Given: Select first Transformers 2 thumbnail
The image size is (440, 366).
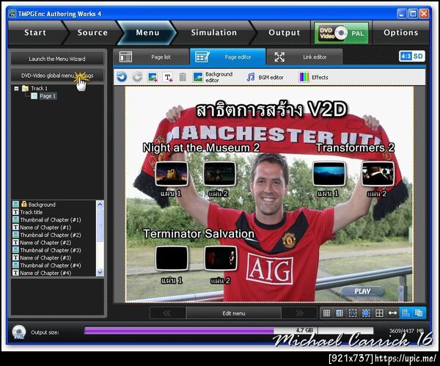Looking at the screenshot, I should pyautogui.click(x=329, y=174).
